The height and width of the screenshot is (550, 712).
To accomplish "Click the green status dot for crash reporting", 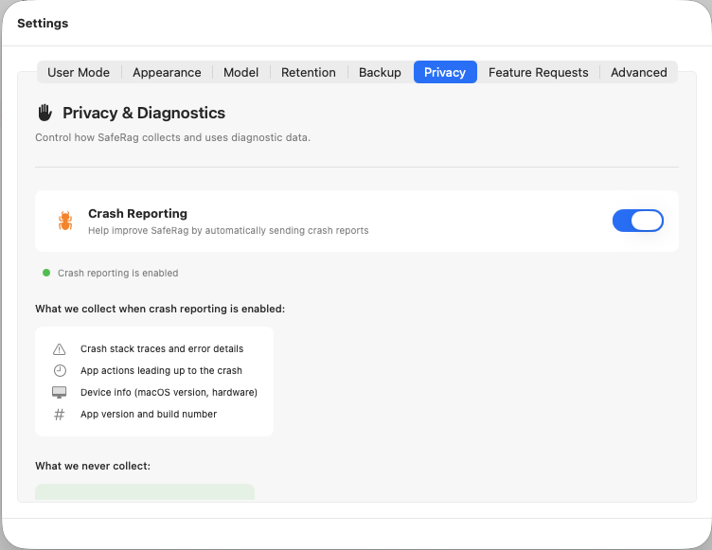I will point(46,273).
